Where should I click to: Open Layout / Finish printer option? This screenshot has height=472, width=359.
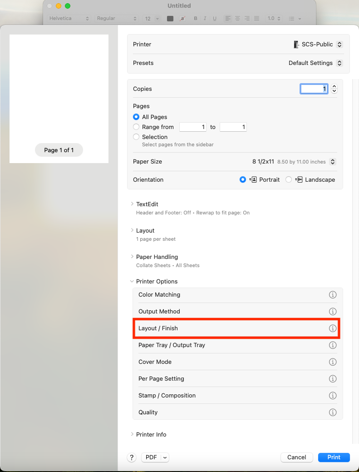pyautogui.click(x=237, y=328)
